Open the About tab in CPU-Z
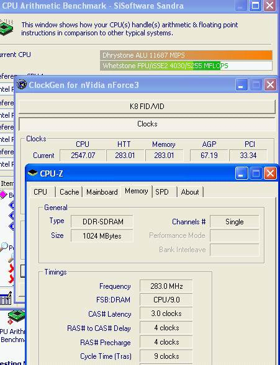Viewport: 280px width, 365px height. (190, 192)
